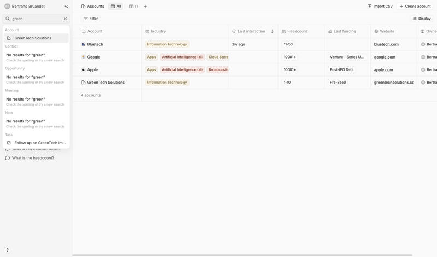Open the Filter options

[x=91, y=19]
